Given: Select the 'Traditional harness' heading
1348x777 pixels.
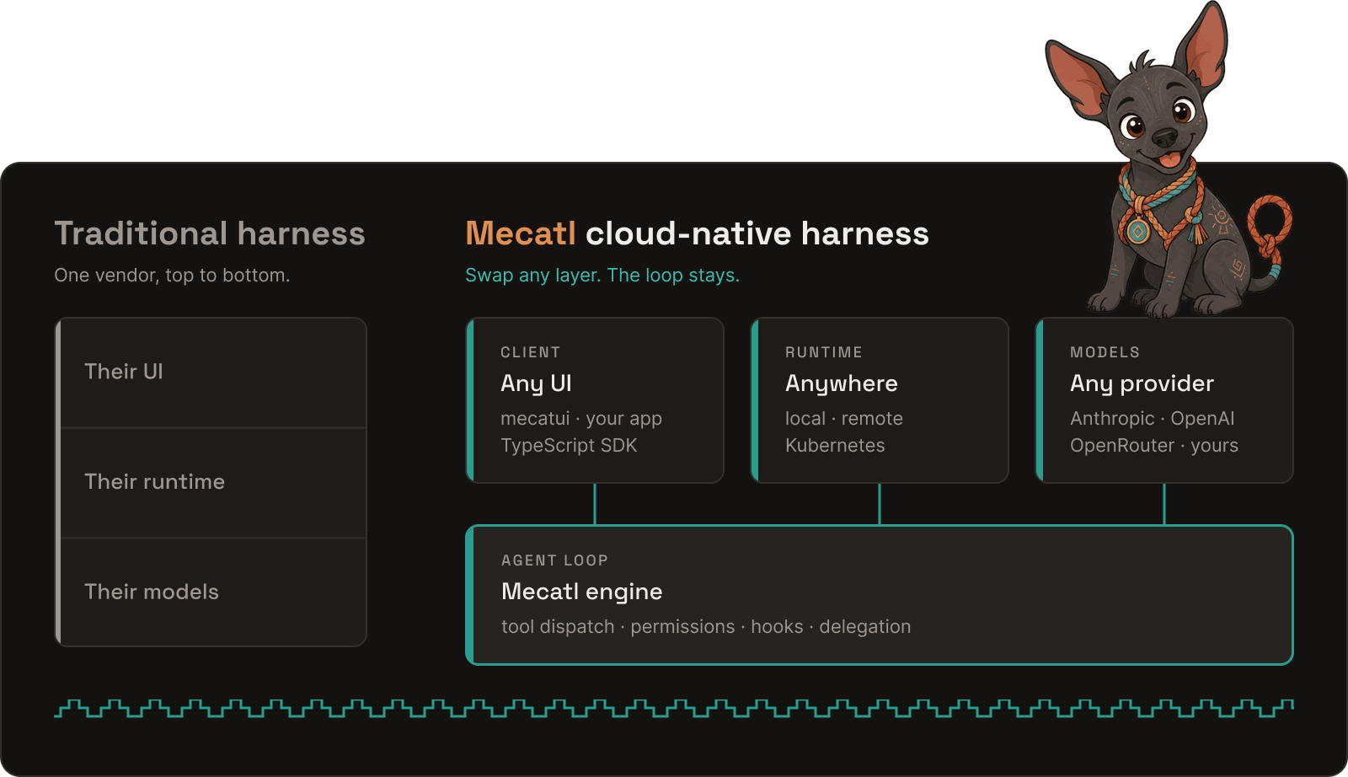Looking at the screenshot, I should tap(210, 233).
